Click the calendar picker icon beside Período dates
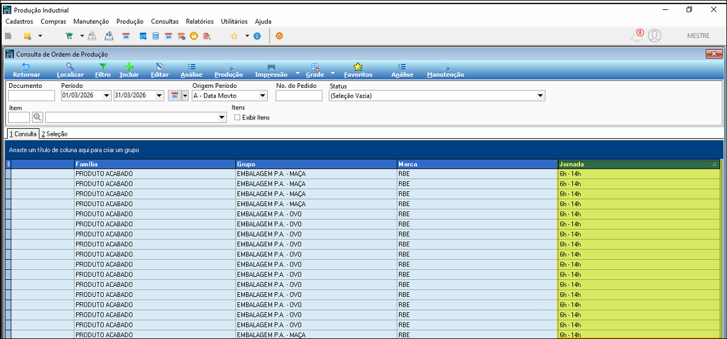Viewport: 727px width, 339px height. 175,95
